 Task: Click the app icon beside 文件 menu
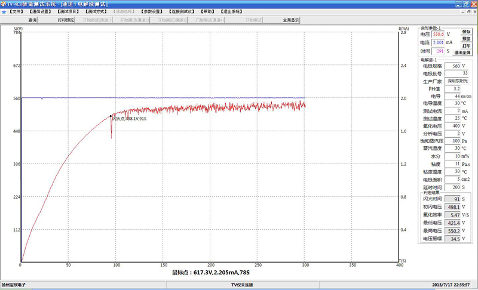[4, 11]
